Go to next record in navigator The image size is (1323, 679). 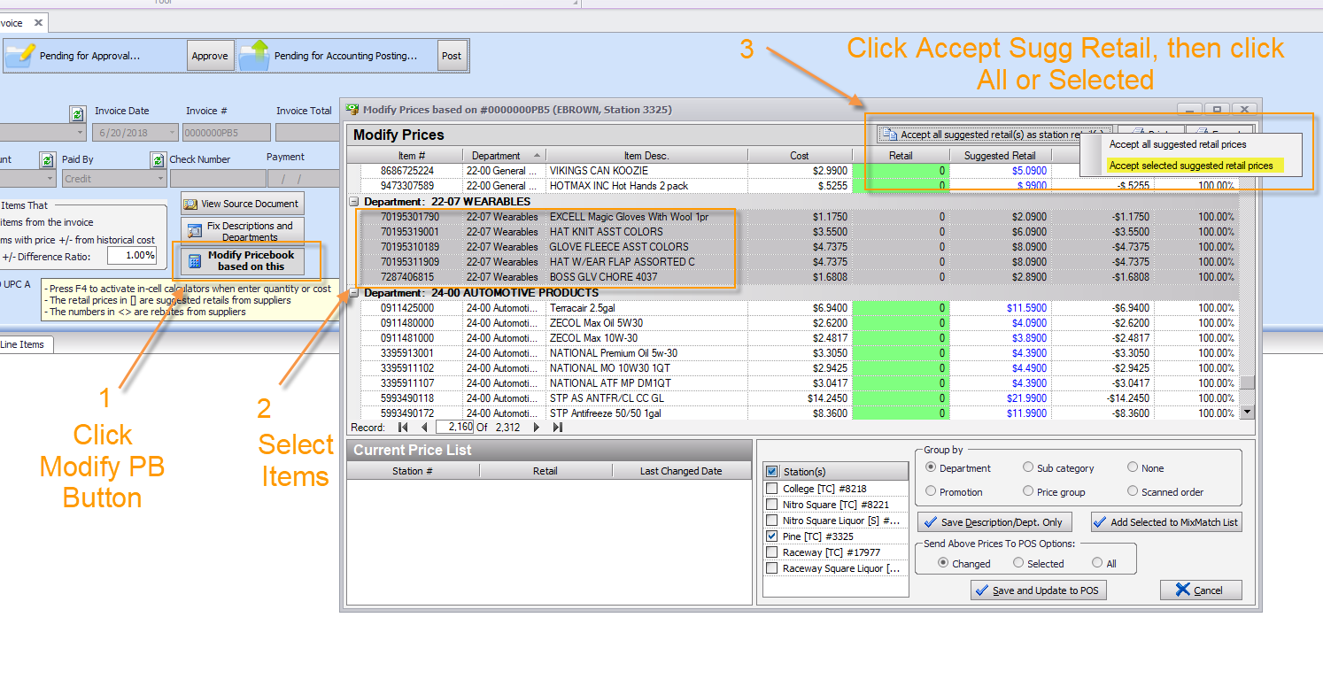click(x=537, y=428)
